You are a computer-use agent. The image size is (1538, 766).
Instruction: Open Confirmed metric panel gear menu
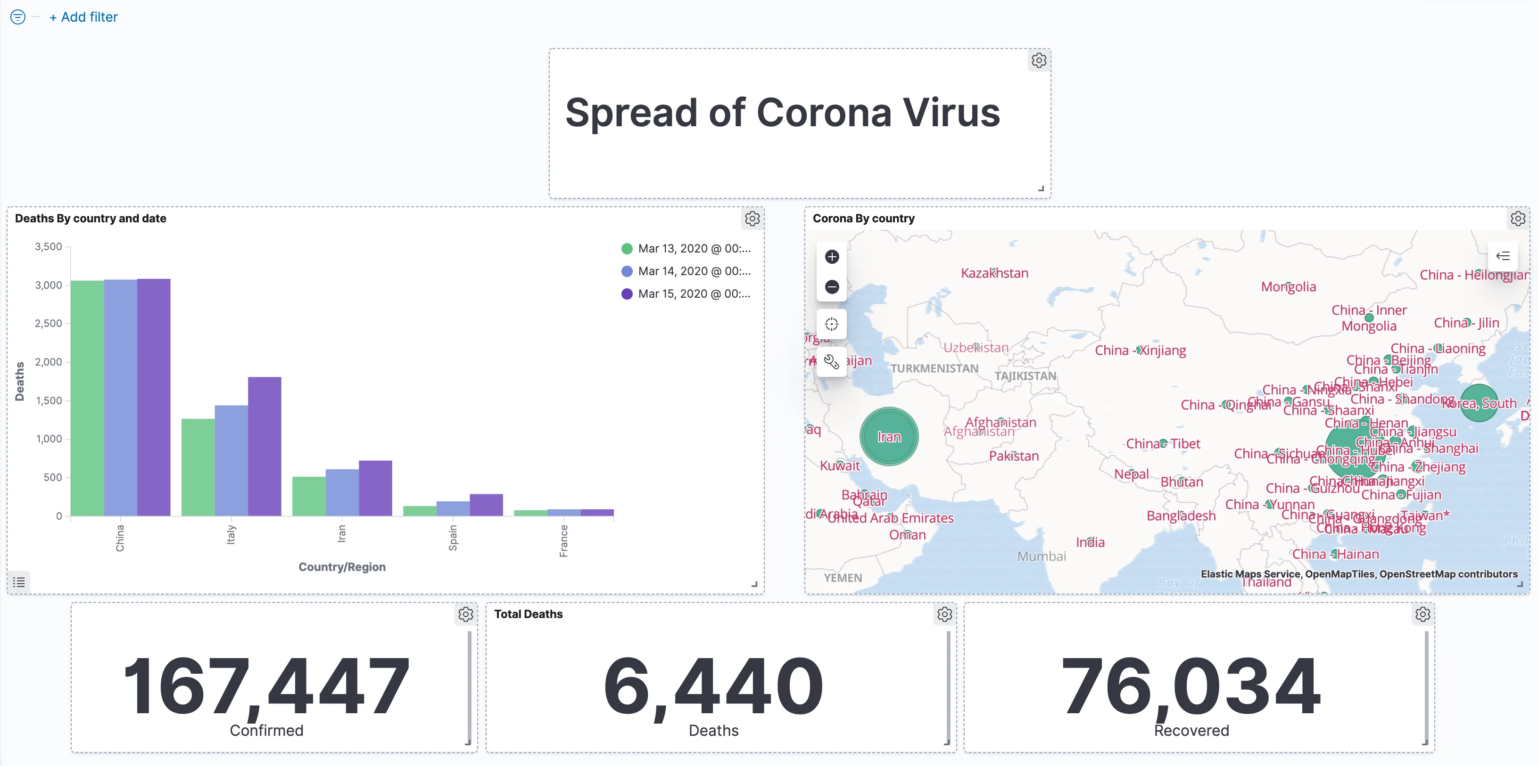466,614
